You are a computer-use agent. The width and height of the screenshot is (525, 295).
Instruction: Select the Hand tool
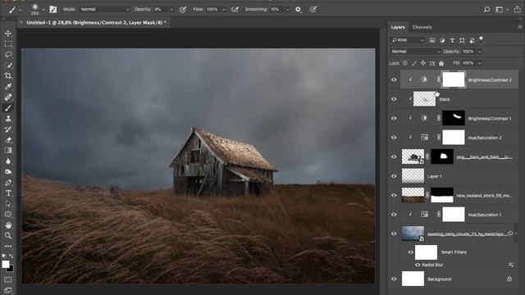point(8,225)
